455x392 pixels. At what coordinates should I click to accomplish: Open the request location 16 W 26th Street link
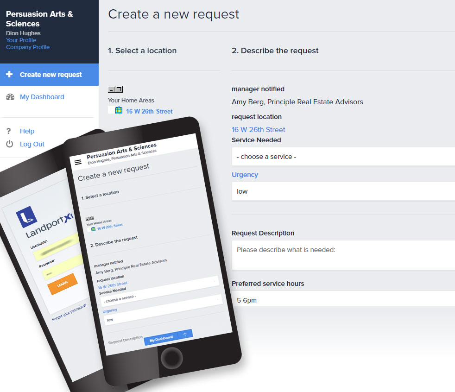pyautogui.click(x=258, y=130)
